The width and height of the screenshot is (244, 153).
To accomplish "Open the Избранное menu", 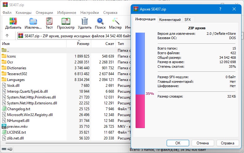I will coord(67,13).
